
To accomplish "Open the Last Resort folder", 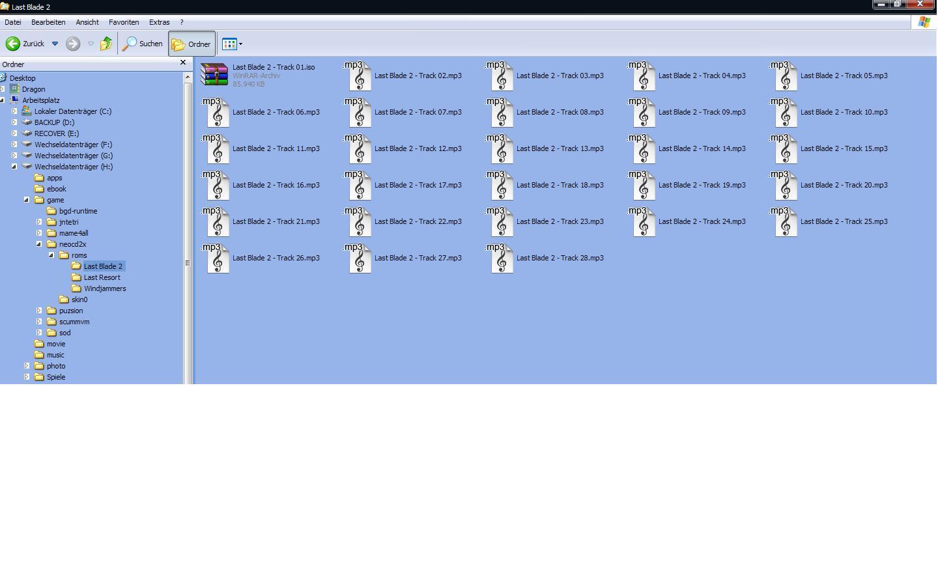I will click(102, 277).
